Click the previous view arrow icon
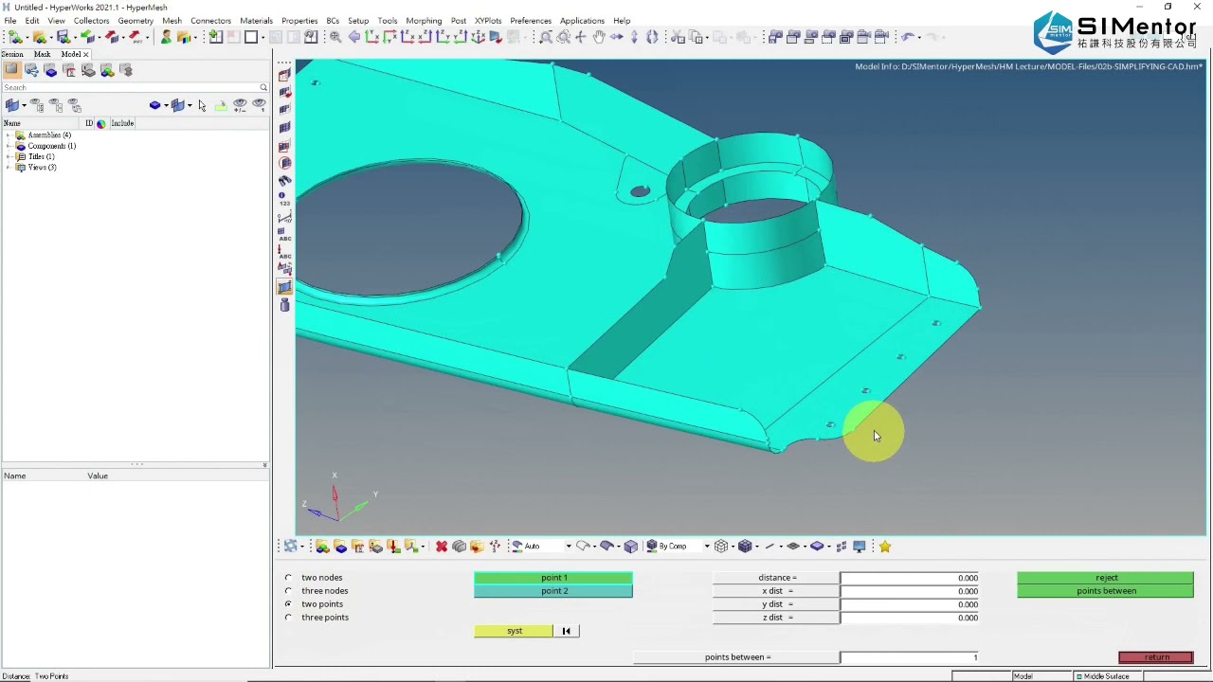Image resolution: width=1213 pixels, height=682 pixels. (354, 37)
